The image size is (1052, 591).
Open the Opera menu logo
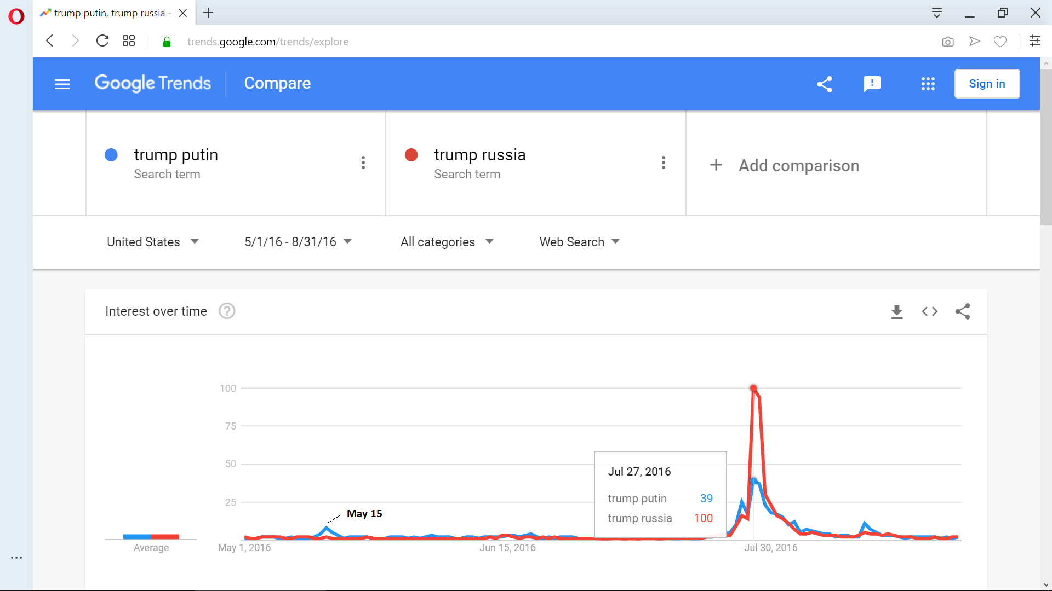16,16
